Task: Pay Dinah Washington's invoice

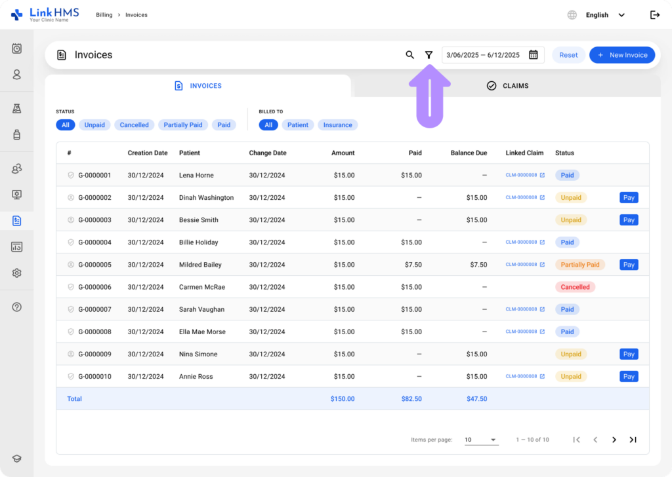Action: click(x=629, y=198)
